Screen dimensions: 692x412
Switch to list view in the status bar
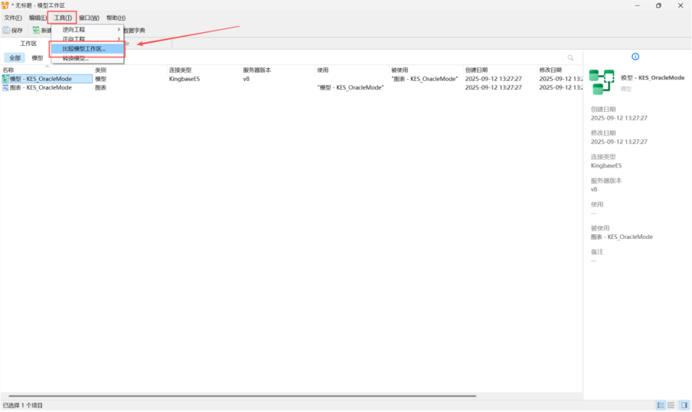click(x=660, y=404)
